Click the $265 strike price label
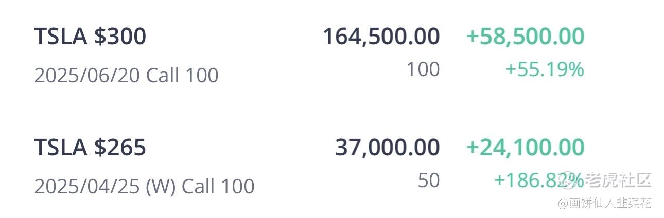 (x=120, y=148)
